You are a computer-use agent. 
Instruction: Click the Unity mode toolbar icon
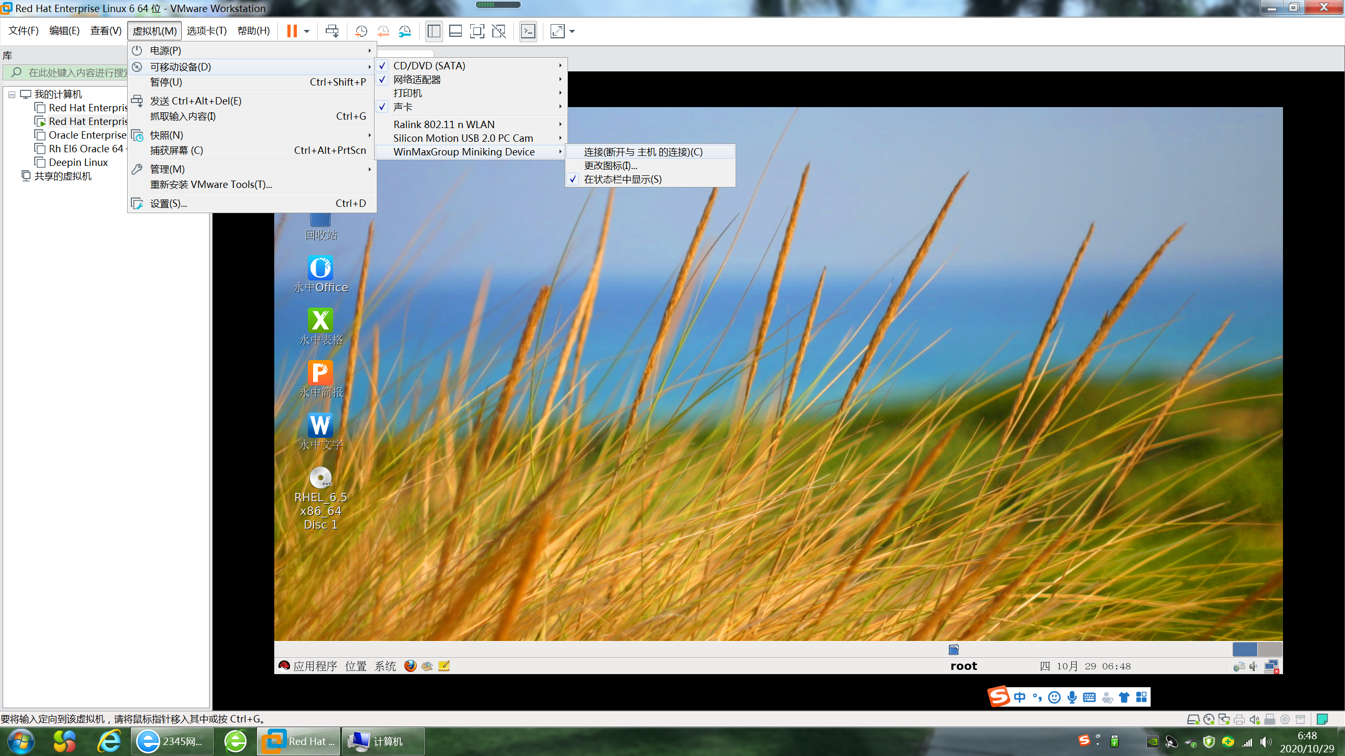click(x=499, y=31)
